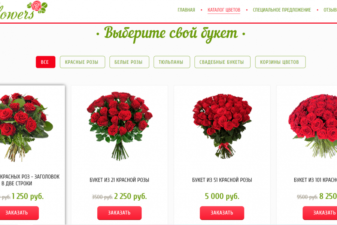This screenshot has width=337, height=225.
Task: Show the ТЮЛЬПАНЫ category
Action: pyautogui.click(x=172, y=62)
